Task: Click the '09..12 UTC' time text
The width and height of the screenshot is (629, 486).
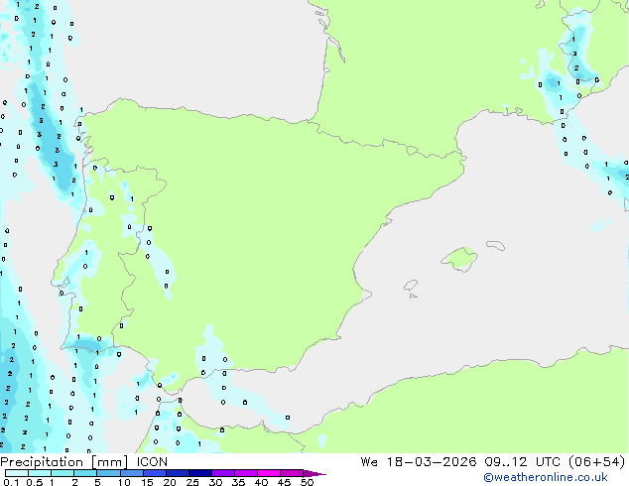Action: coord(522,462)
